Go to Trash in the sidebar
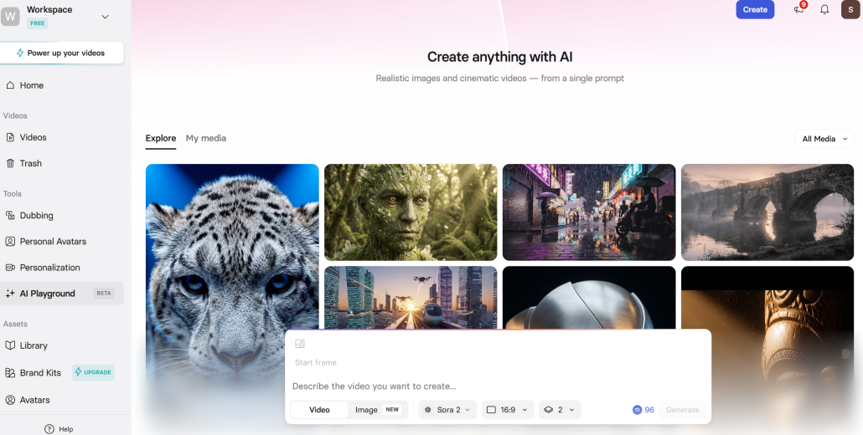Image resolution: width=863 pixels, height=435 pixels. click(30, 163)
